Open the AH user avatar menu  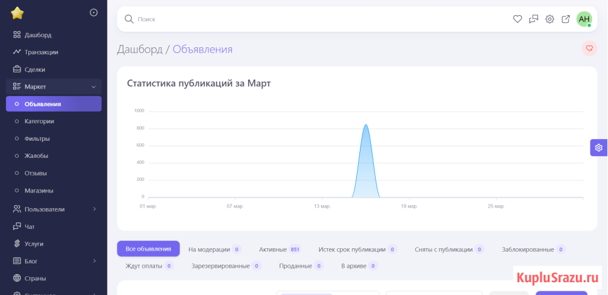[584, 19]
